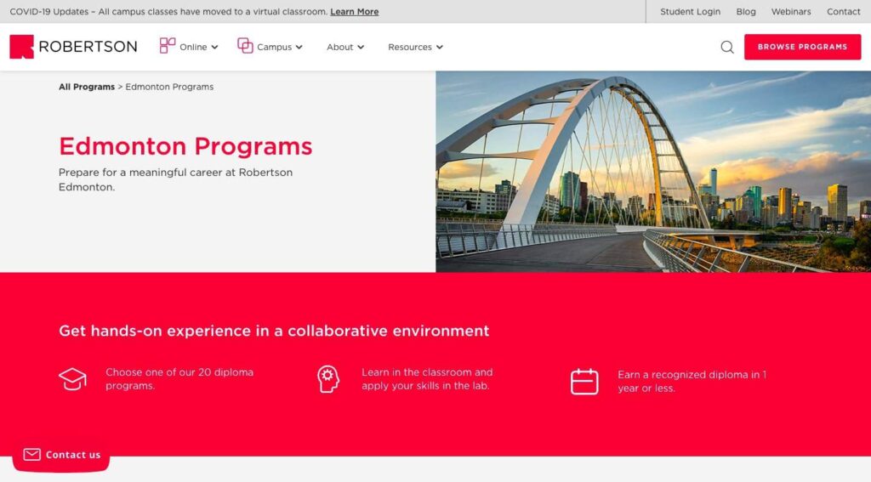Click the Browse Programs button

point(803,47)
